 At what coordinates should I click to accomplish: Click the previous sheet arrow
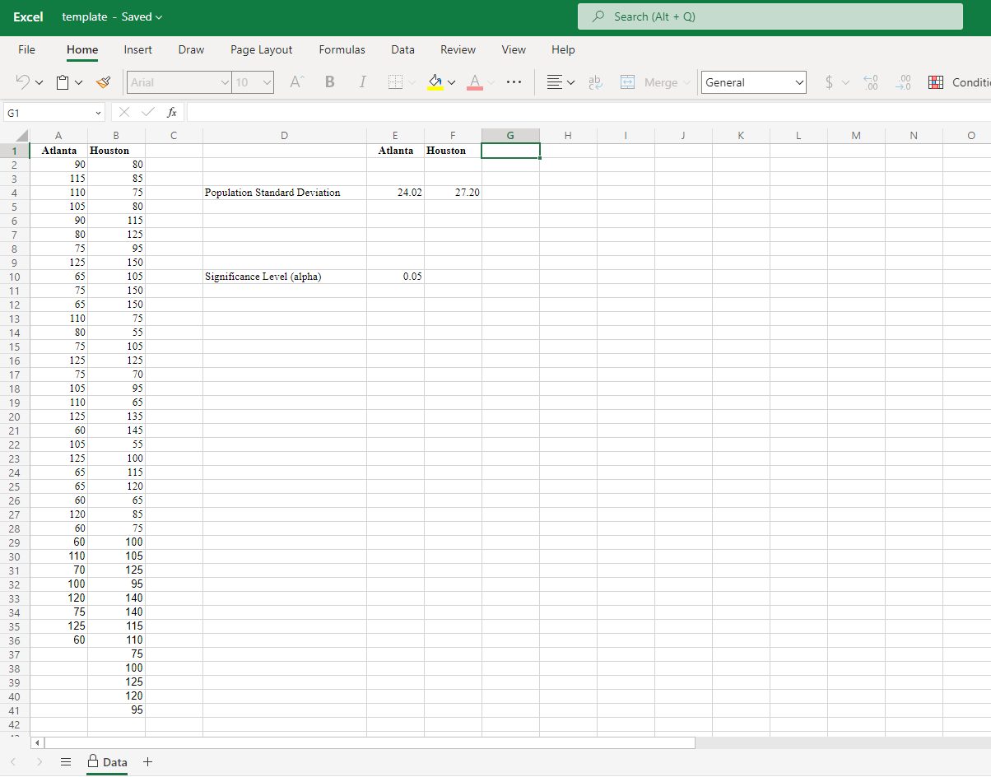[x=14, y=762]
